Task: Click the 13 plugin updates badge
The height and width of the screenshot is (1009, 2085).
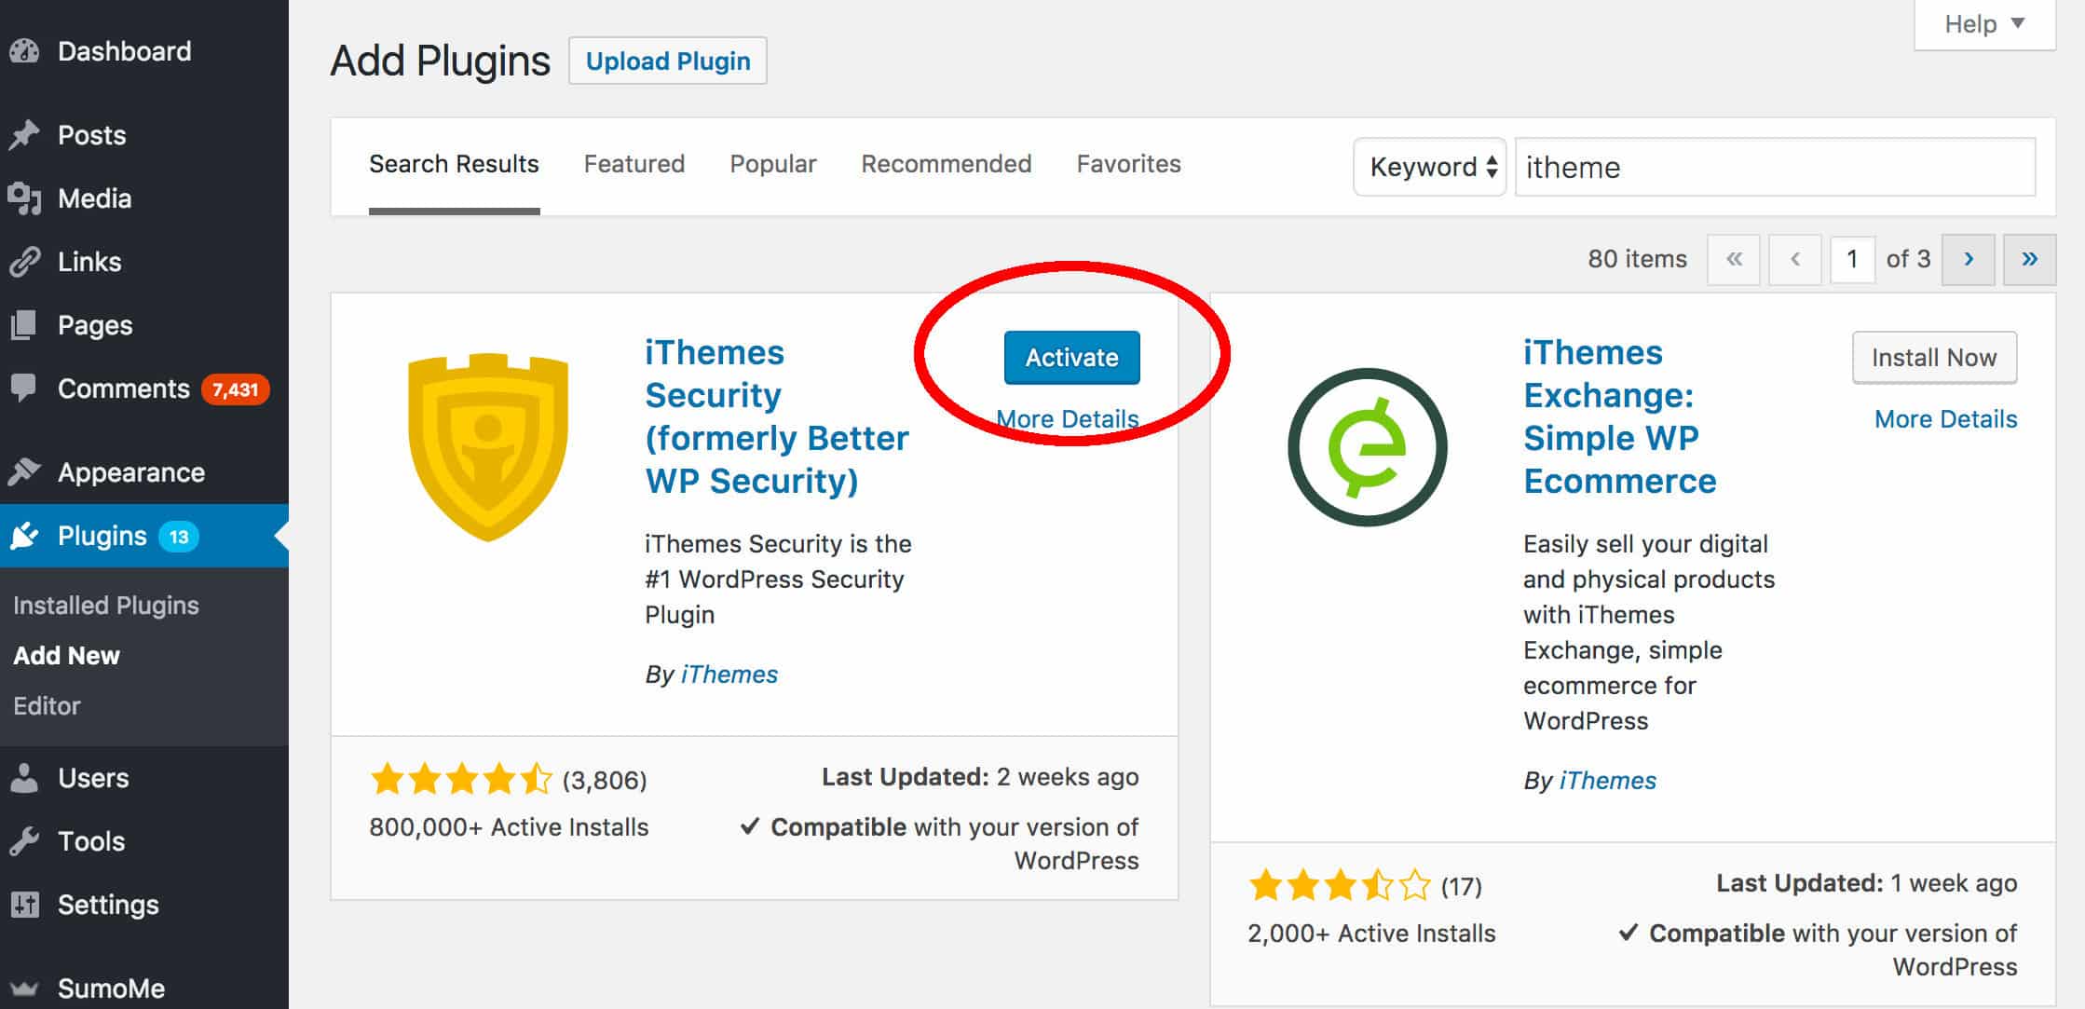Action: [178, 537]
